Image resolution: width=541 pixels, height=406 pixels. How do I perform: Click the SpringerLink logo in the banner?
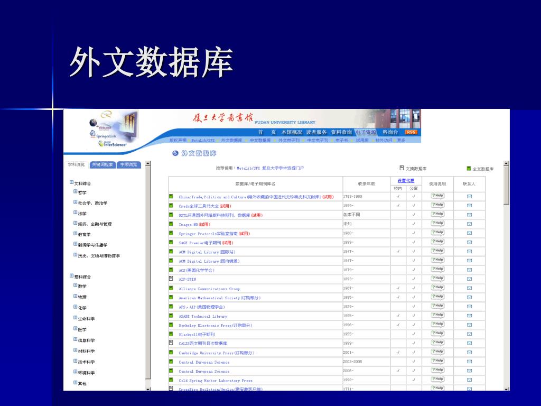click(103, 135)
